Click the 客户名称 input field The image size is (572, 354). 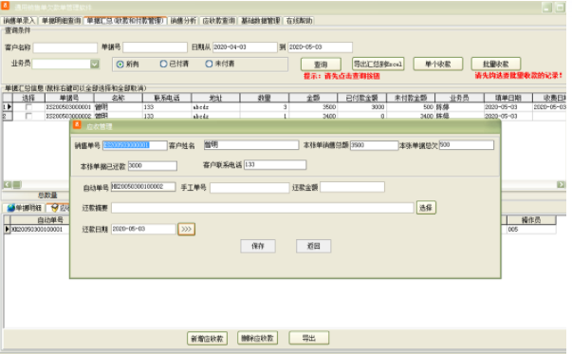65,47
